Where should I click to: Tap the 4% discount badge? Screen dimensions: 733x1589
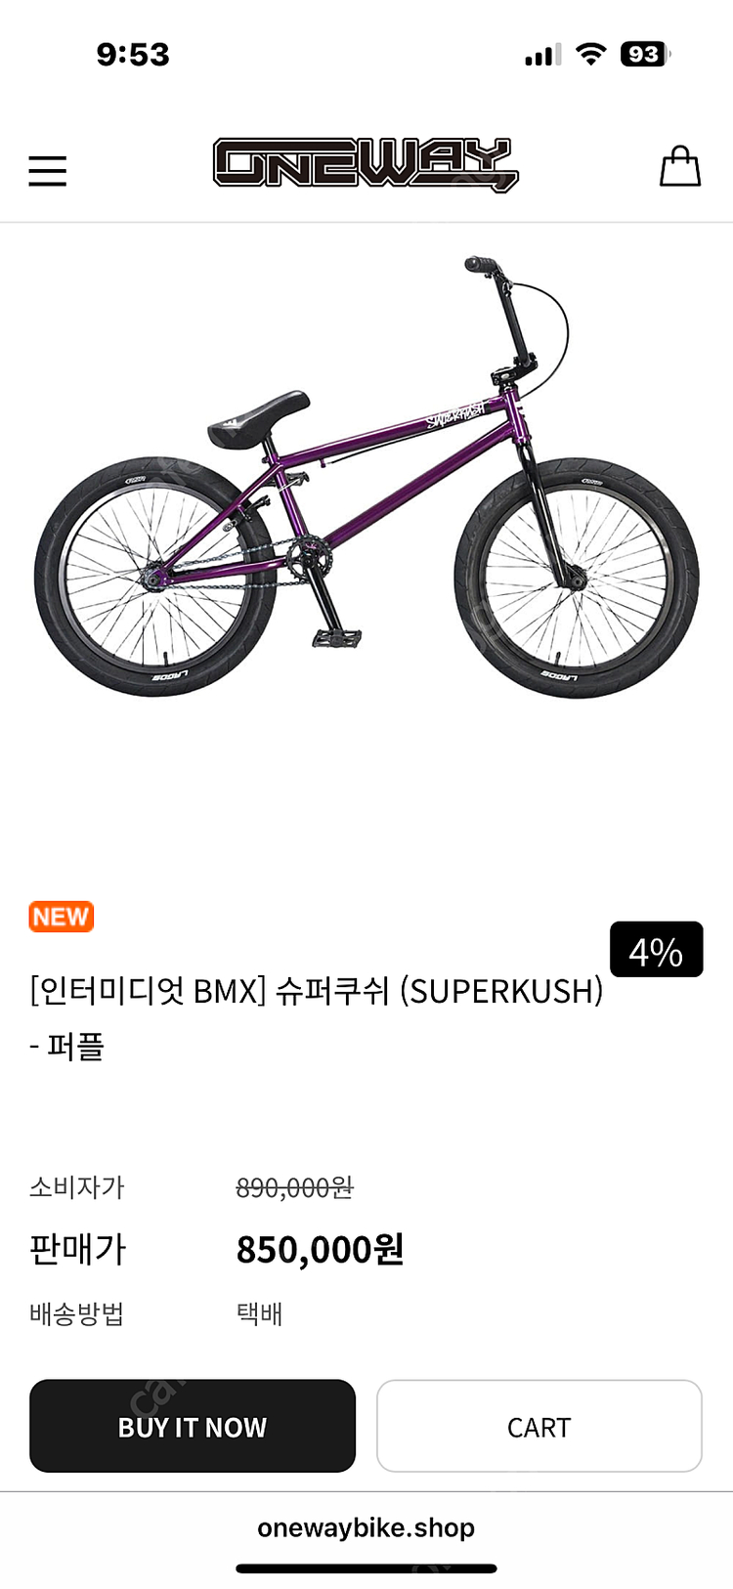pos(656,950)
